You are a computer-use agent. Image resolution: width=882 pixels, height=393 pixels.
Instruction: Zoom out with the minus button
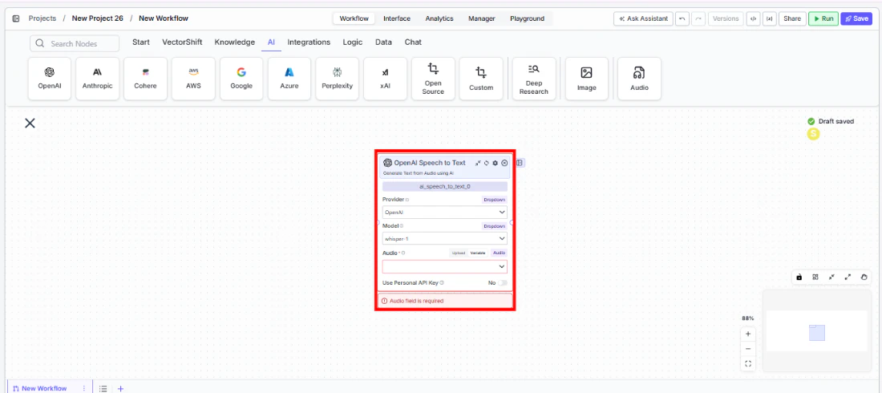point(748,349)
